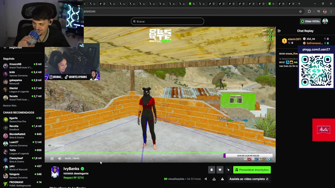
Task: Click the pixgg.com/LuanZ7 QR code
Action: (x=316, y=71)
